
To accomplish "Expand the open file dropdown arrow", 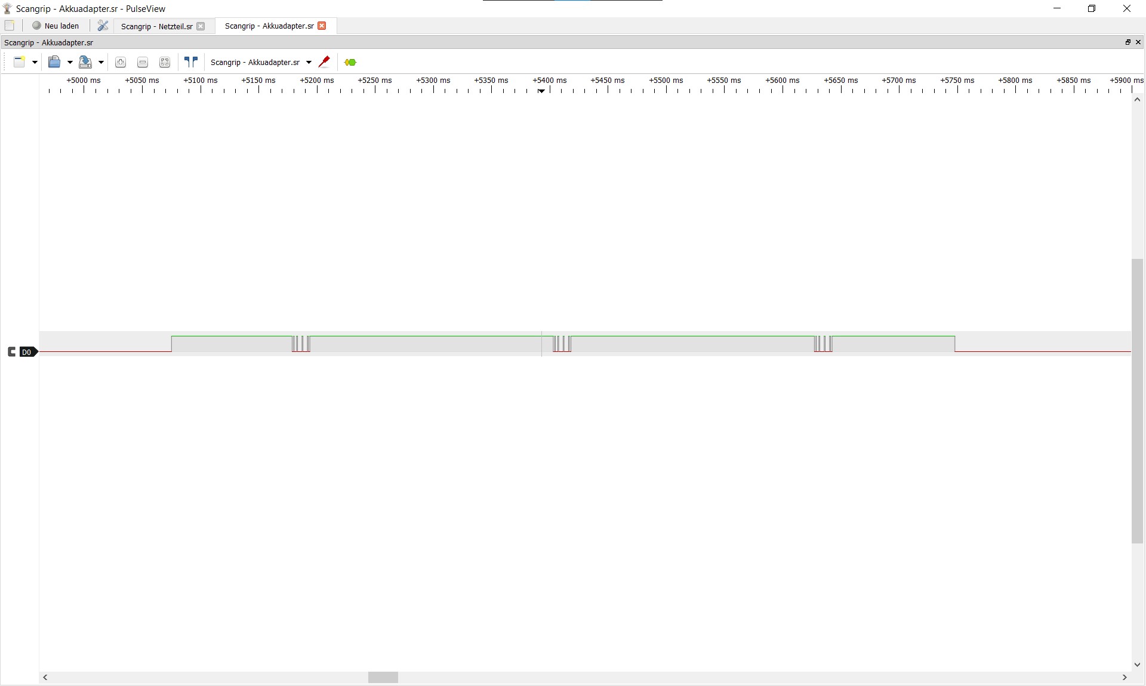I will pos(70,62).
